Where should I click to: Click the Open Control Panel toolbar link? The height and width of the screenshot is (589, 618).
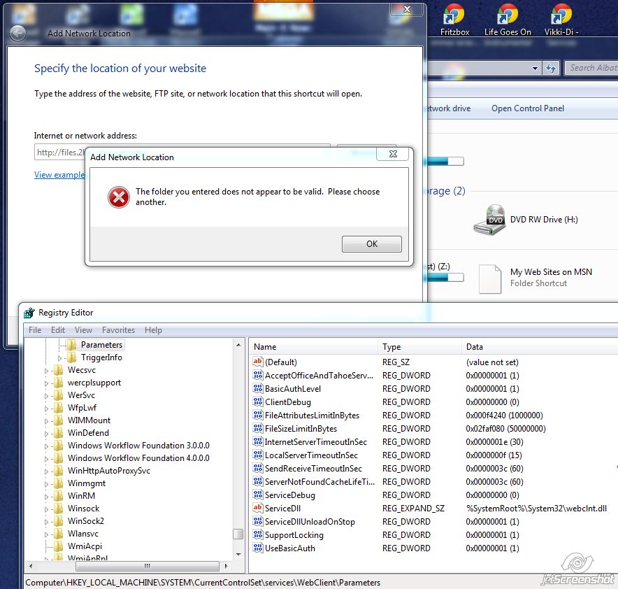[527, 108]
